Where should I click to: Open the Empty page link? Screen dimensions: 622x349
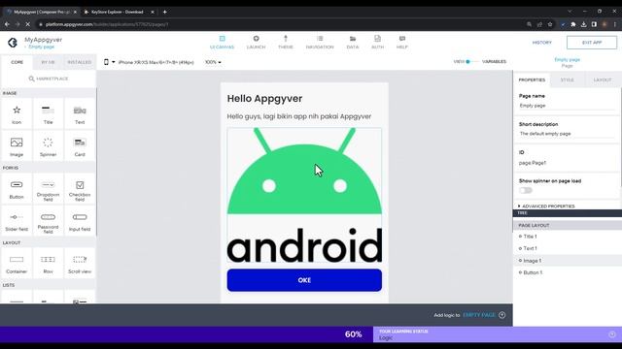(41, 47)
